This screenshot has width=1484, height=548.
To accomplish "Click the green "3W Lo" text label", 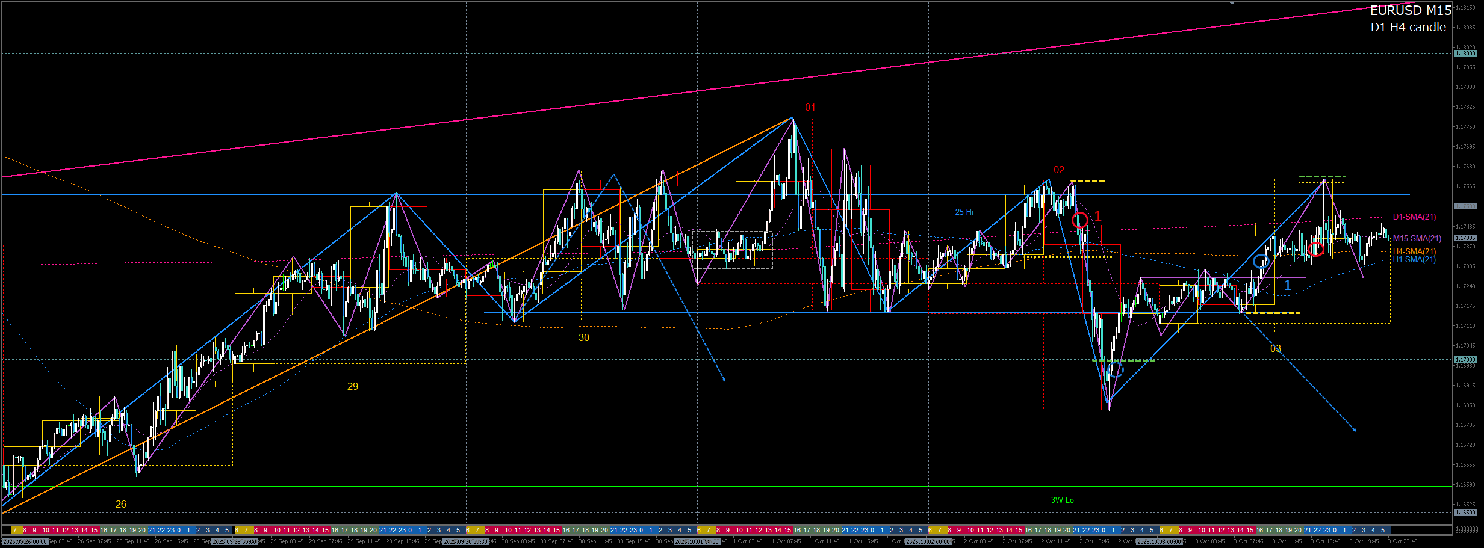I will point(1062,500).
